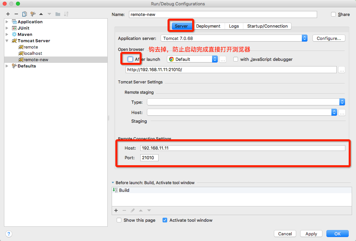
Task: Copy configuration using the duplicate icon
Action: pos(25,14)
